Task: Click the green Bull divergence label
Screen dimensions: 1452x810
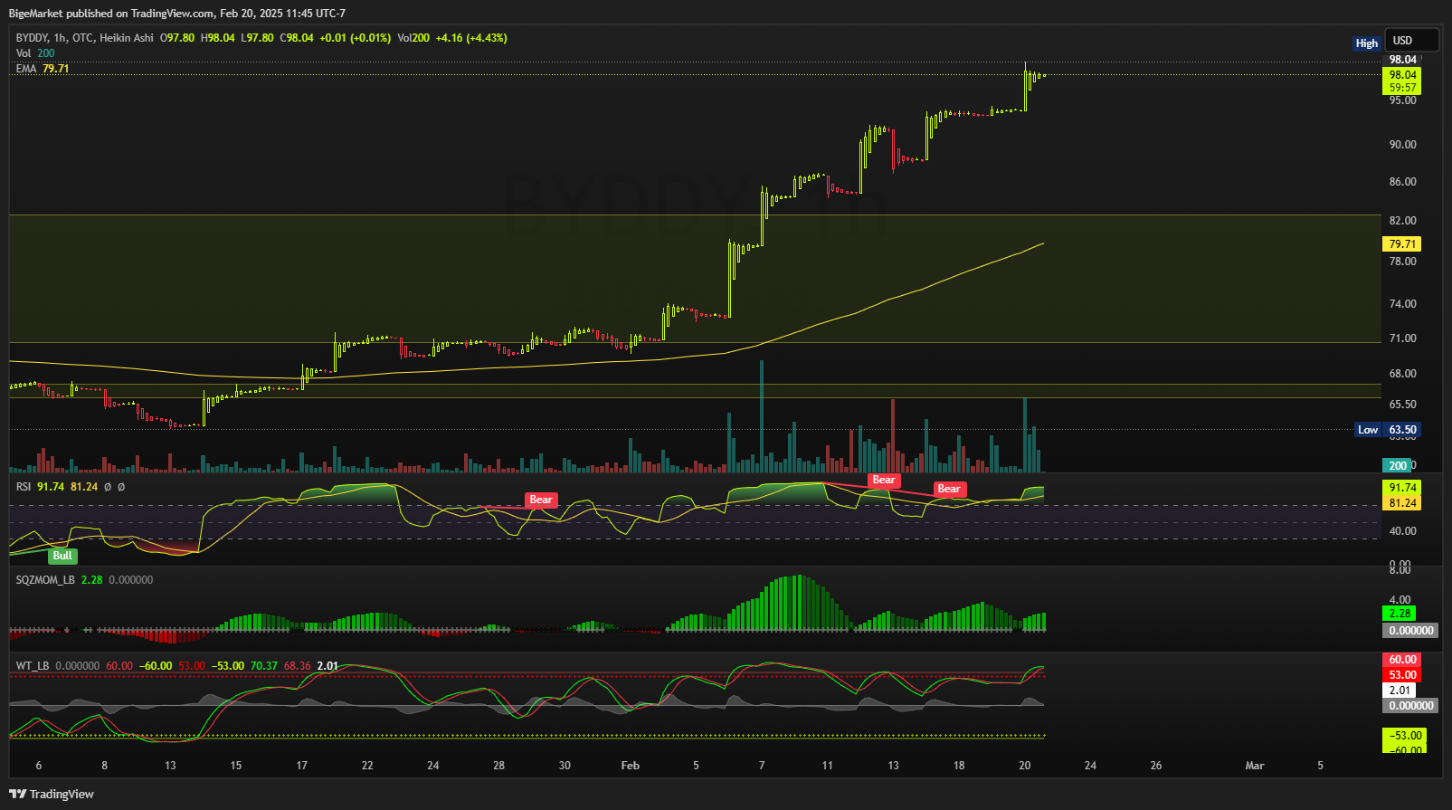Action: 62,556
